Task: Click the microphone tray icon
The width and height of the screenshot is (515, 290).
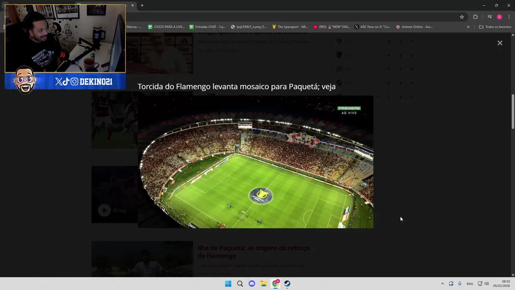Action: (459, 284)
